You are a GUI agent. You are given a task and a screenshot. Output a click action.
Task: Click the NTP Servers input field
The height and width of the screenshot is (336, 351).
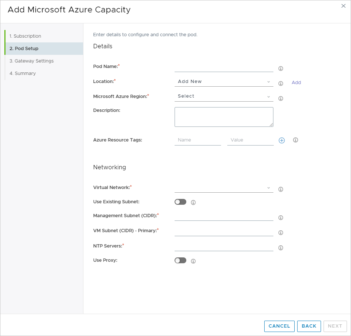click(224, 246)
